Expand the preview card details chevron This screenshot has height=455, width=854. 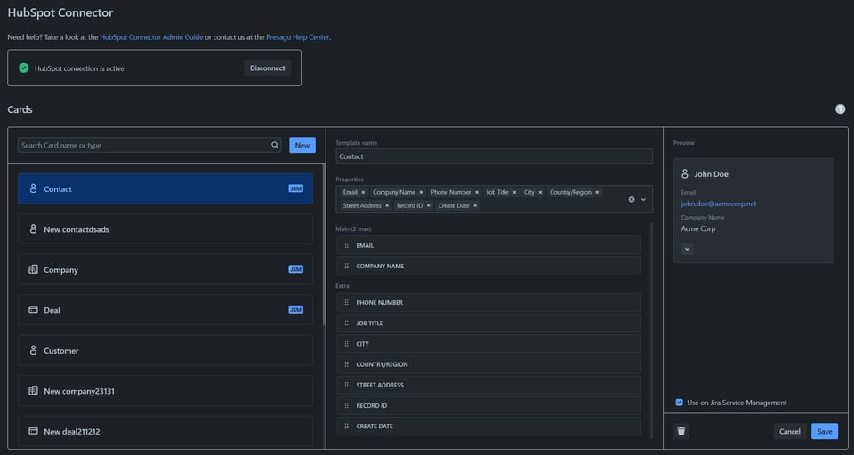coord(687,249)
